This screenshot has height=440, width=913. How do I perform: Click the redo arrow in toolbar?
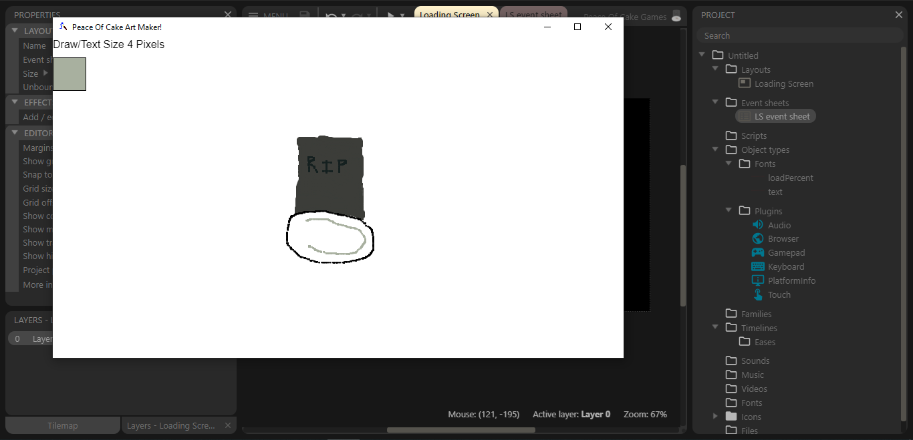pos(356,15)
